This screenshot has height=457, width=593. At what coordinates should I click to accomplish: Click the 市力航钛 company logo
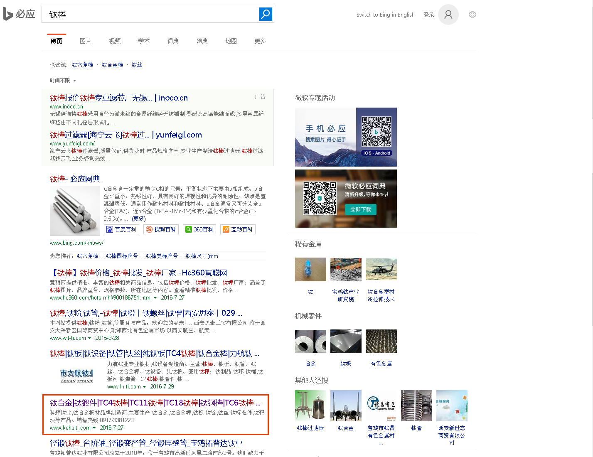click(x=76, y=376)
